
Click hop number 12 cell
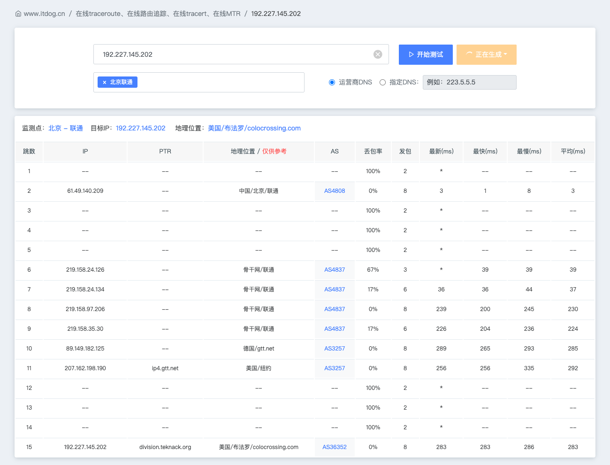[x=29, y=388]
